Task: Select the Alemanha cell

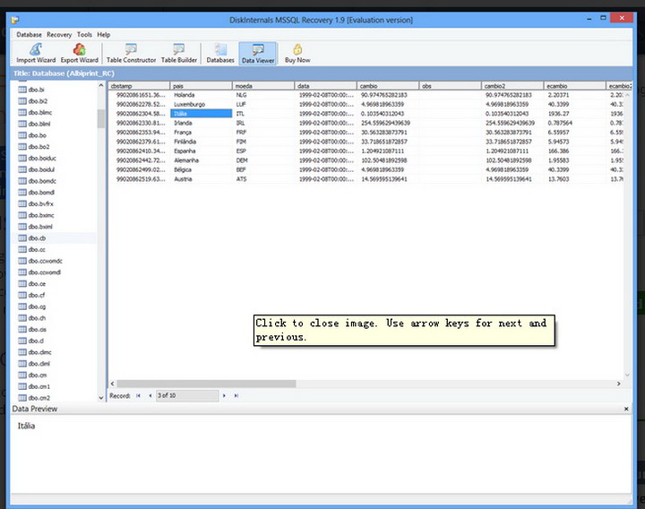Action: [x=202, y=160]
